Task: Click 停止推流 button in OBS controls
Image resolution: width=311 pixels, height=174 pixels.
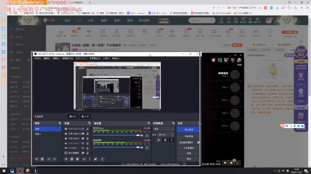Action: (x=189, y=130)
